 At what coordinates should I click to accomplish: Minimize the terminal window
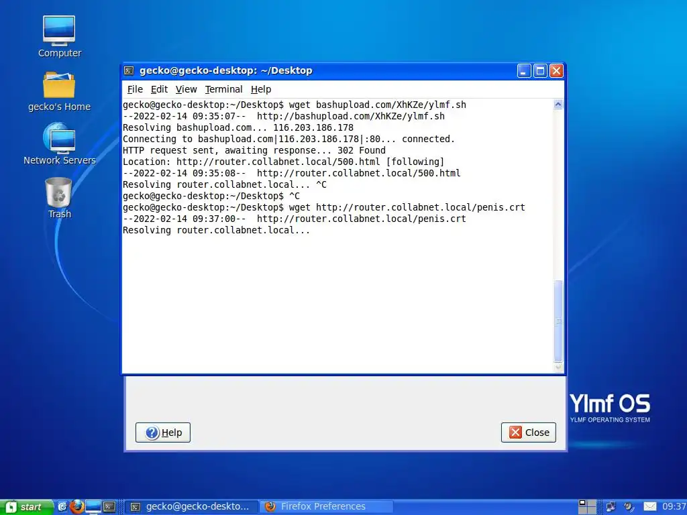524,71
